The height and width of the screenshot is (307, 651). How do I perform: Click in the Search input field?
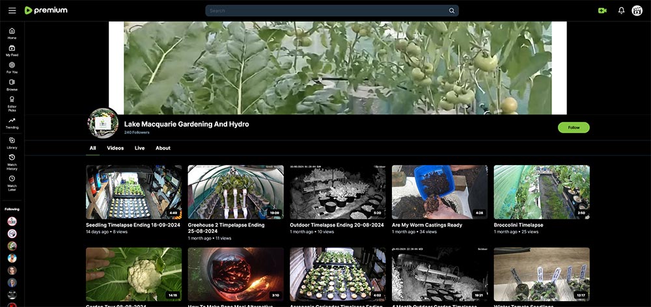coord(327,11)
